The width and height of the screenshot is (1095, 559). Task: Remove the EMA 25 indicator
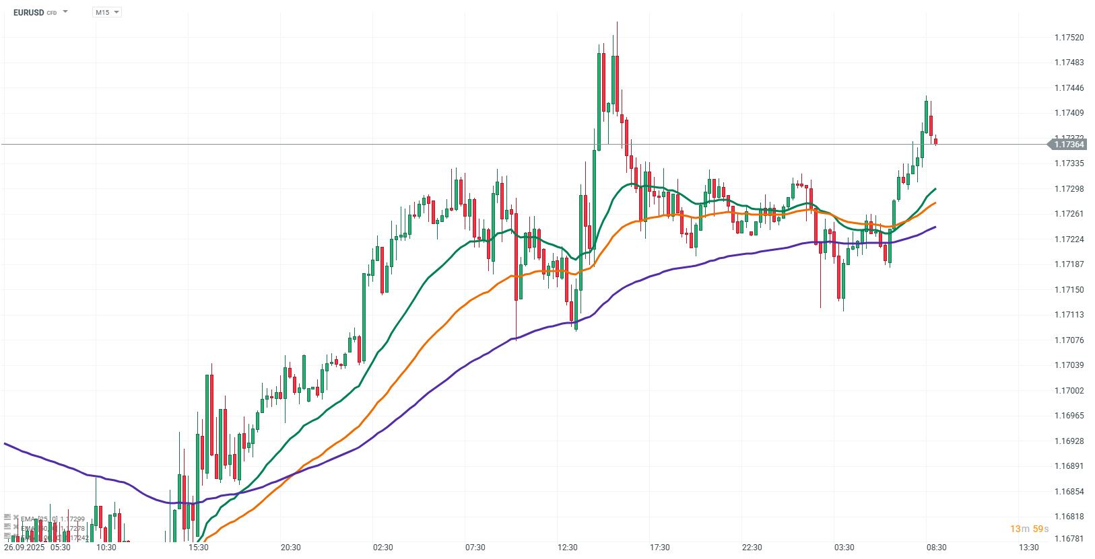click(x=15, y=517)
